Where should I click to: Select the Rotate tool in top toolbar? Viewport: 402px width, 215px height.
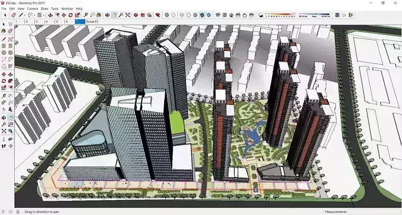click(x=70, y=15)
